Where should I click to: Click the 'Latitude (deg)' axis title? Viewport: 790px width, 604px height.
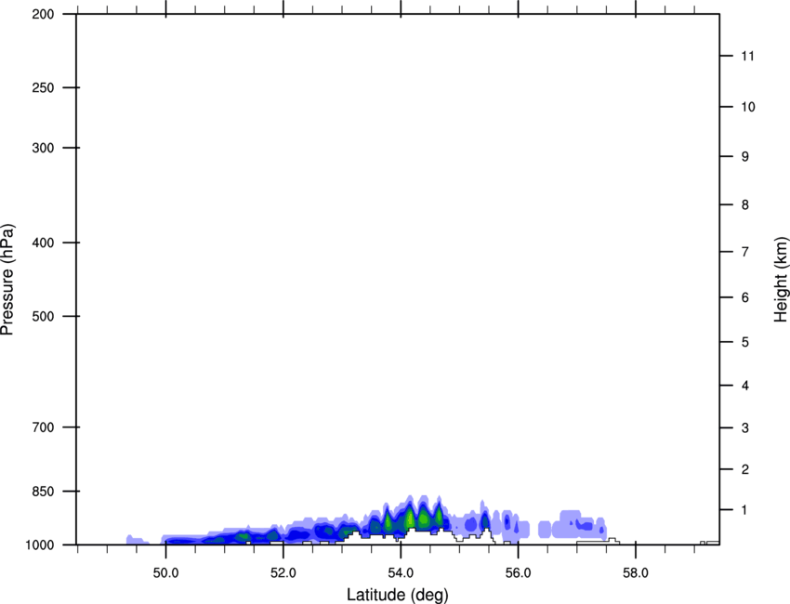pyautogui.click(x=398, y=595)
